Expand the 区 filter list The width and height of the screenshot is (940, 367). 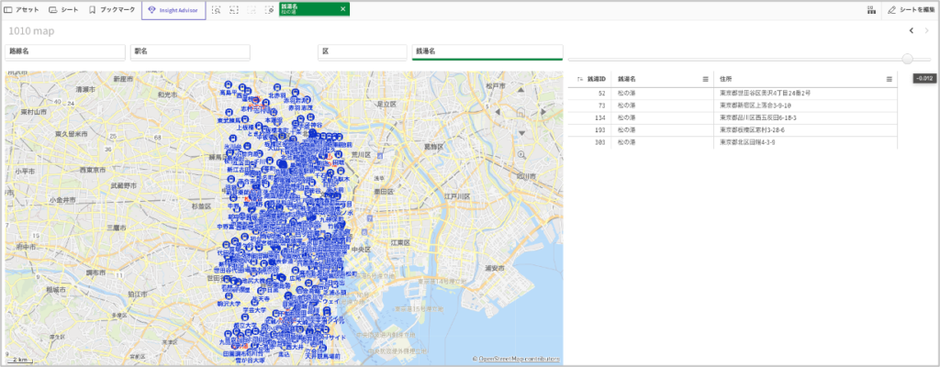click(x=361, y=51)
